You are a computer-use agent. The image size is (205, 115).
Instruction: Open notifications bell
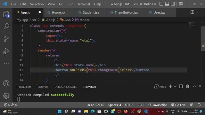click(x=199, y=105)
